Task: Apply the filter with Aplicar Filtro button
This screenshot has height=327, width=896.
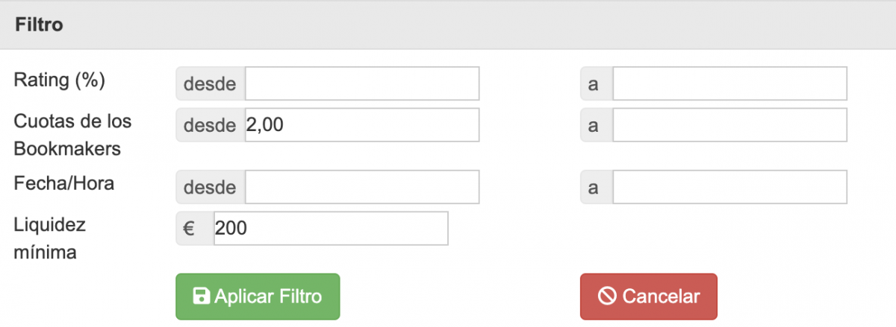Action: click(x=258, y=296)
